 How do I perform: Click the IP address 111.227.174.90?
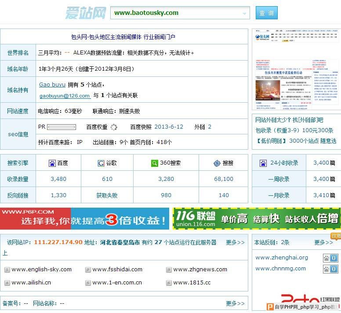point(58,242)
